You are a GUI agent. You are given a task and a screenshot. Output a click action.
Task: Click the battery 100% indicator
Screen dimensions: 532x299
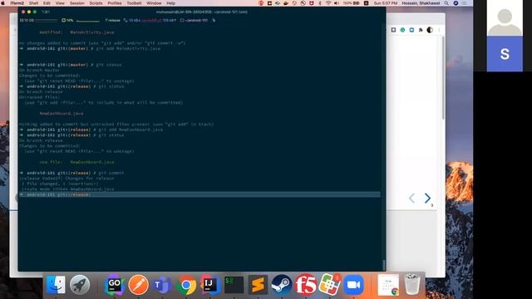351,3
